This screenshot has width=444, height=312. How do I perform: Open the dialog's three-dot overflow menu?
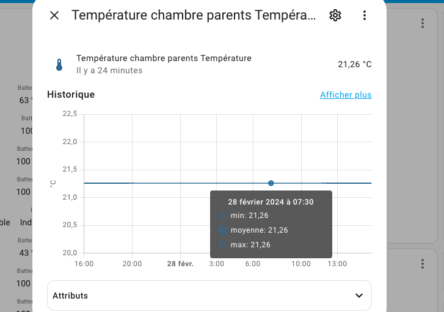[365, 15]
